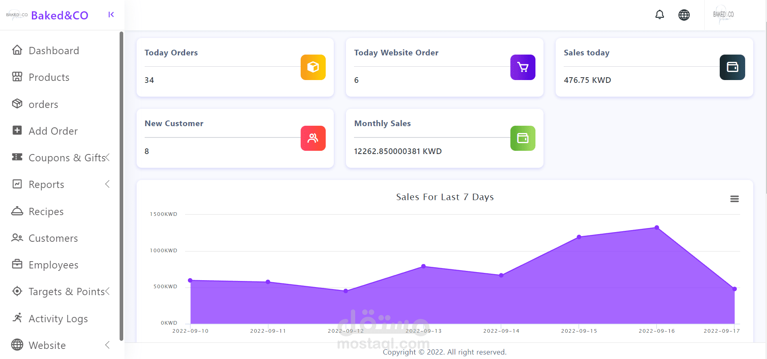Click the orange Today Orders box icon
The height and width of the screenshot is (359, 767).
coord(313,67)
